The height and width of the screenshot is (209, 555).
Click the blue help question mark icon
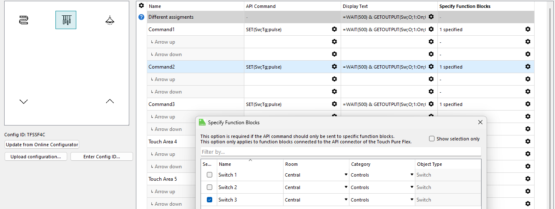point(141,17)
